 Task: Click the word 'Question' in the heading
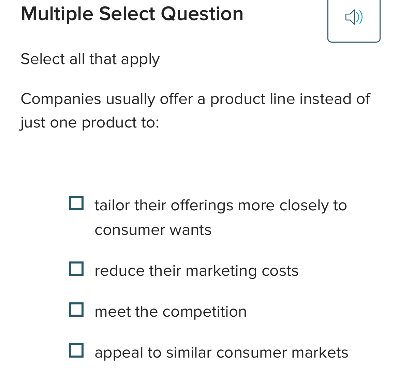(x=202, y=14)
